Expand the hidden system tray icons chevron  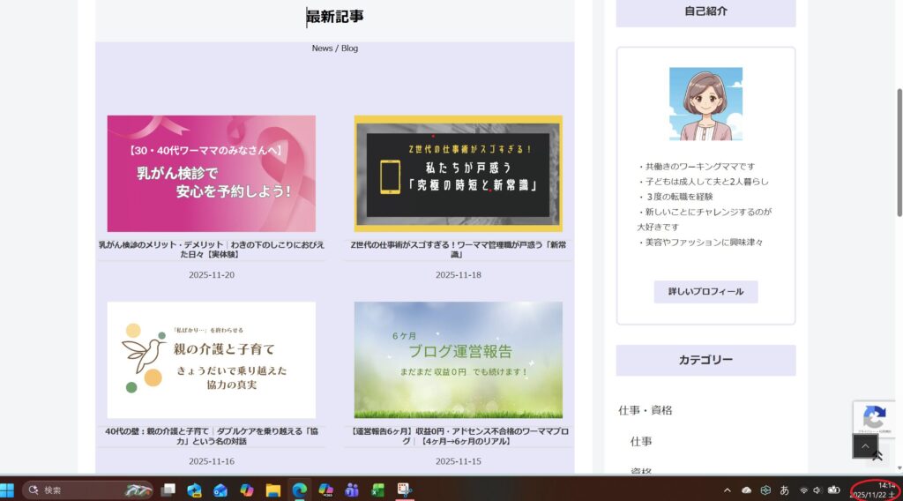pyautogui.click(x=727, y=490)
